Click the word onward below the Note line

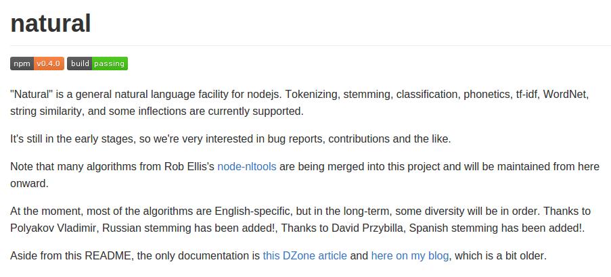(x=29, y=184)
